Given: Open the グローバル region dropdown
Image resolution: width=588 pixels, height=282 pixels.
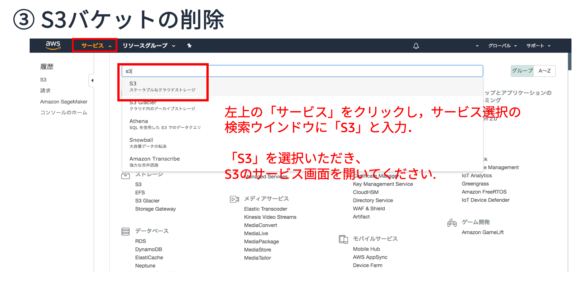Looking at the screenshot, I should (x=502, y=46).
